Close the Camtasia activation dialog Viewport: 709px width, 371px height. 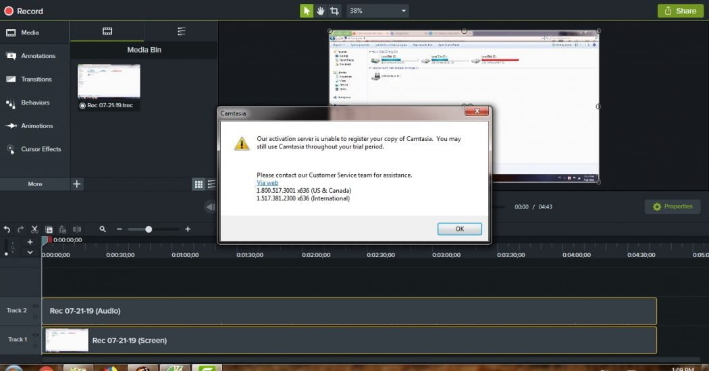coord(477,111)
